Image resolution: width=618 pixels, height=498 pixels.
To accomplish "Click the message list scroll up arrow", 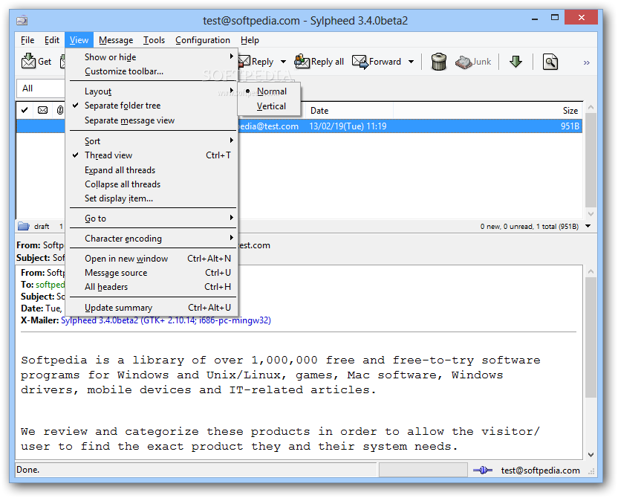I will click(591, 107).
